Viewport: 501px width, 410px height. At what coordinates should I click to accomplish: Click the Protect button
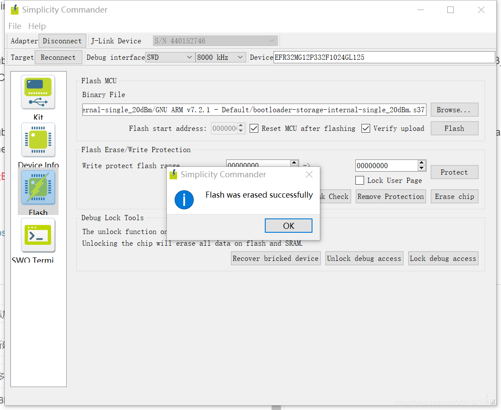click(454, 172)
